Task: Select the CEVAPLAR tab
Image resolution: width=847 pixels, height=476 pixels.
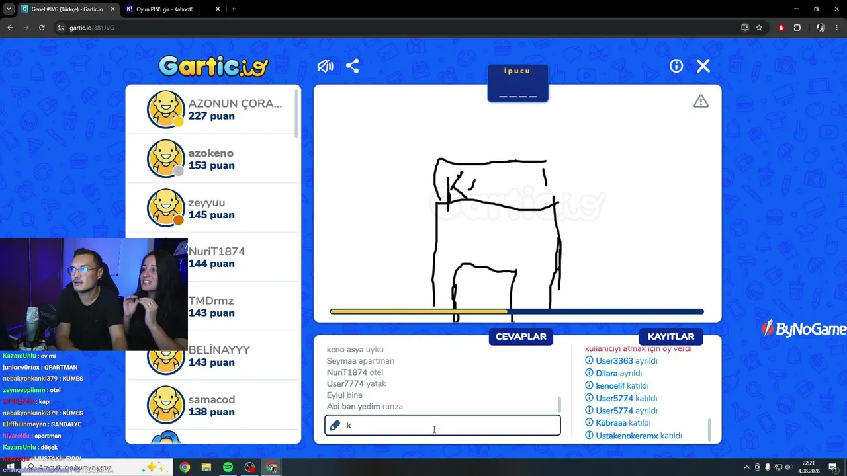Action: pos(521,337)
